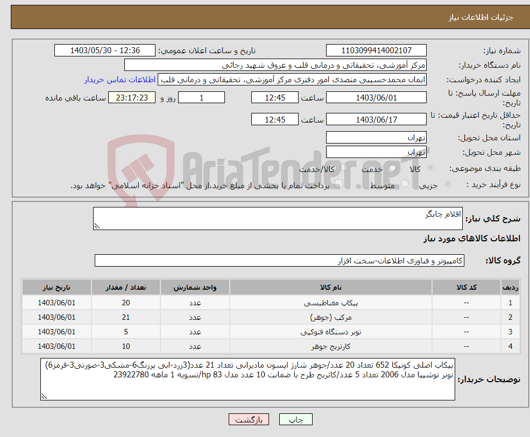Click the announcement date field 1403/05/30 - 12:36

pyautogui.click(x=105, y=51)
